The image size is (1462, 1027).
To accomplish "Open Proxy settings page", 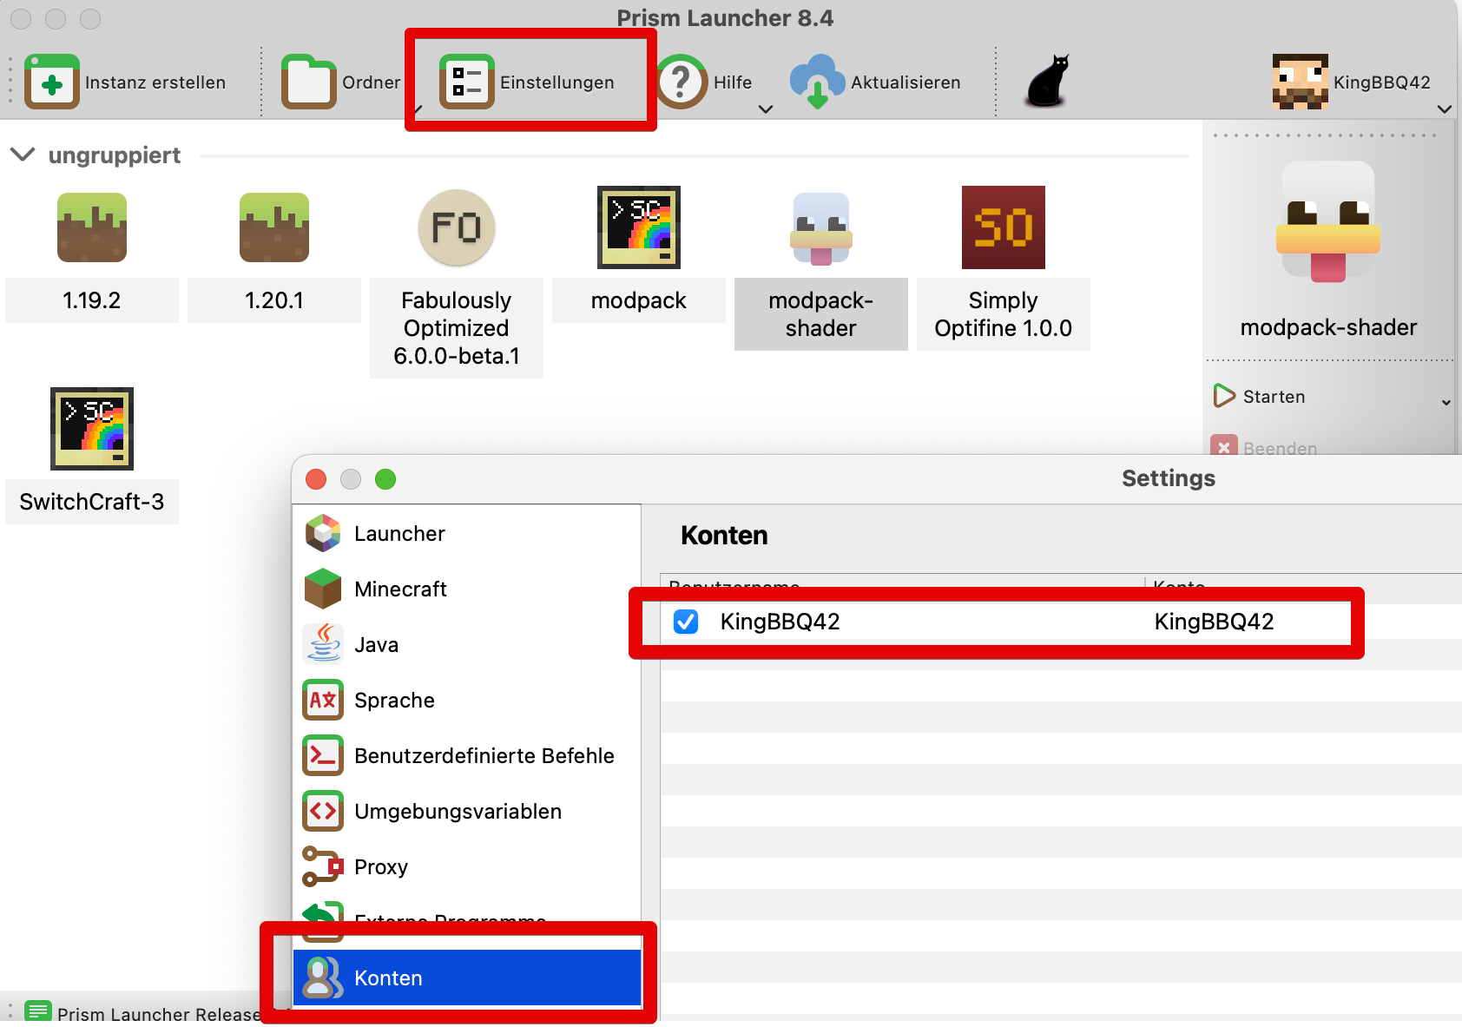I will click(x=381, y=866).
